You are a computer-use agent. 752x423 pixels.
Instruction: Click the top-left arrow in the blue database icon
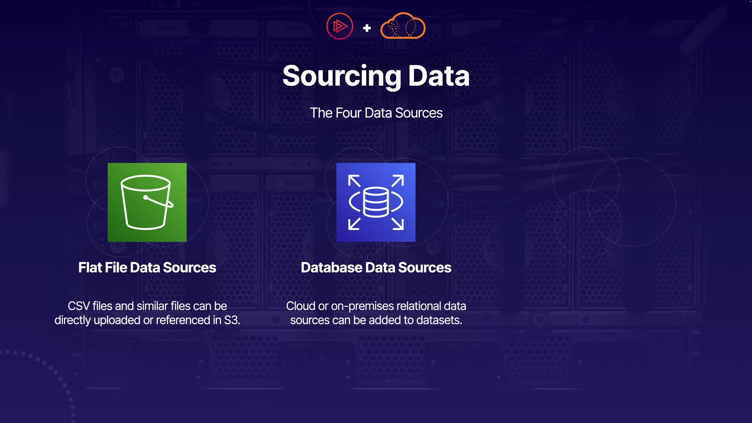354,181
